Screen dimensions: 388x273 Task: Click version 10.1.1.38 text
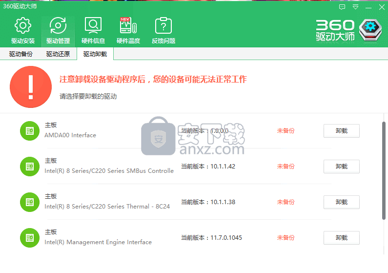(x=223, y=202)
